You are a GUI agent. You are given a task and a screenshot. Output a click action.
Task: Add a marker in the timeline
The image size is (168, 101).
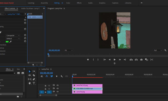[x=57, y=76]
